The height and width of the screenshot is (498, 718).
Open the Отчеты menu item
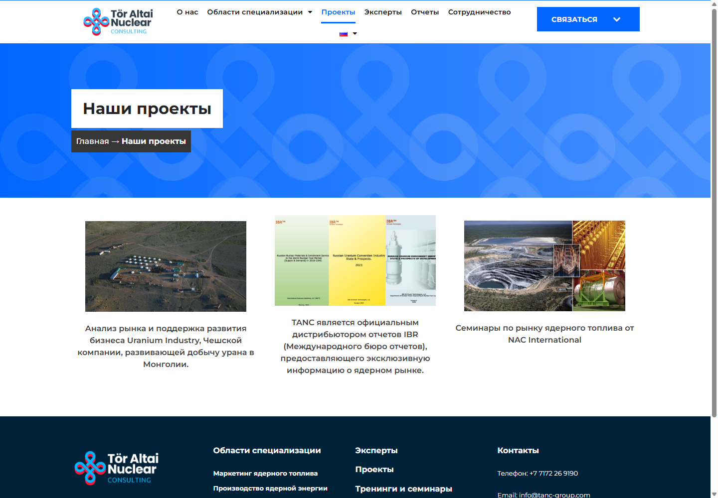(x=425, y=12)
